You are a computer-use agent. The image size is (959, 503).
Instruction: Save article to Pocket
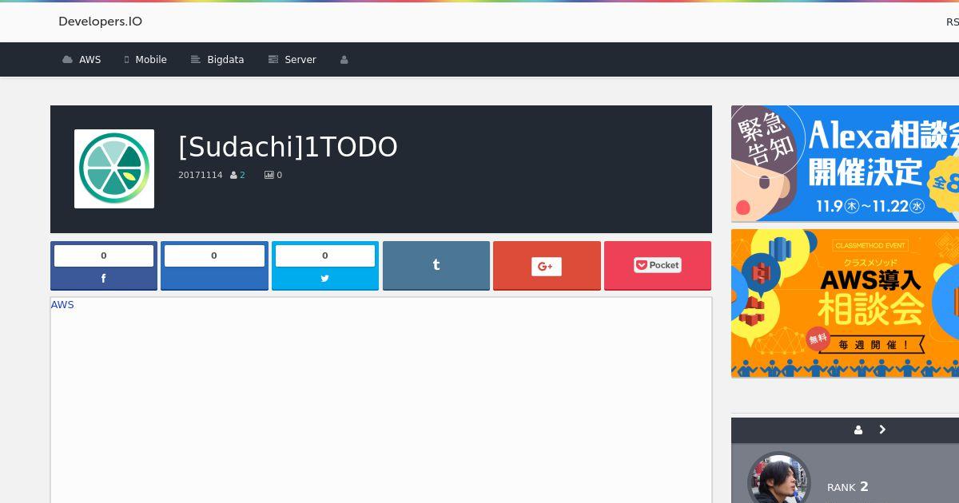tap(658, 266)
